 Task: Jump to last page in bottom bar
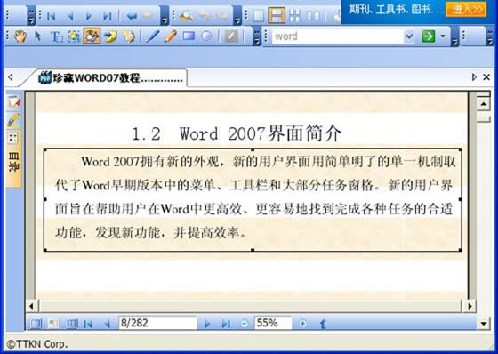coord(226,324)
